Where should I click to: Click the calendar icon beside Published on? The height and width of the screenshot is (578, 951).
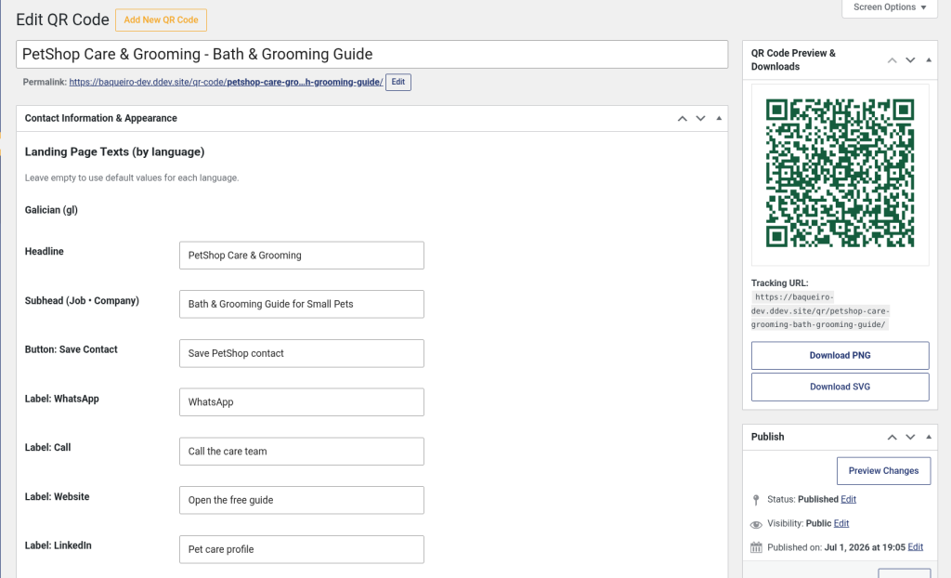[756, 547]
